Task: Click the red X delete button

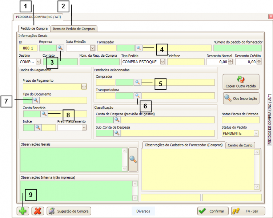Action: coord(37,211)
